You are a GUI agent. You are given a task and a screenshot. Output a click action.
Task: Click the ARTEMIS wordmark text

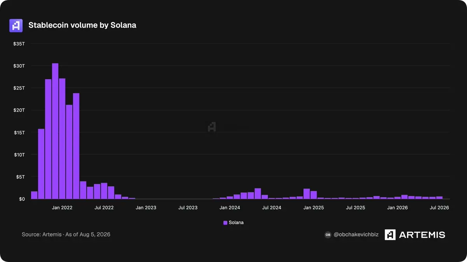[422, 234]
